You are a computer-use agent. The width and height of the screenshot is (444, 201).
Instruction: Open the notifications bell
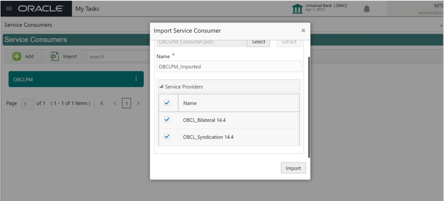(x=367, y=9)
